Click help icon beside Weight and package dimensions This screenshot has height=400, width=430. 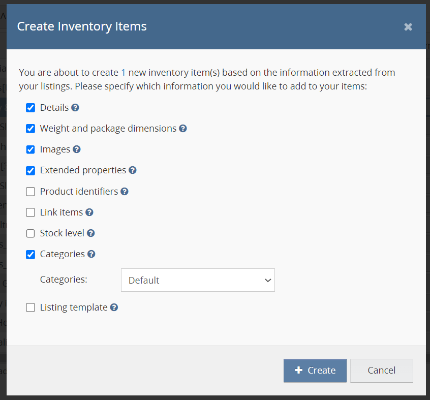coord(183,129)
